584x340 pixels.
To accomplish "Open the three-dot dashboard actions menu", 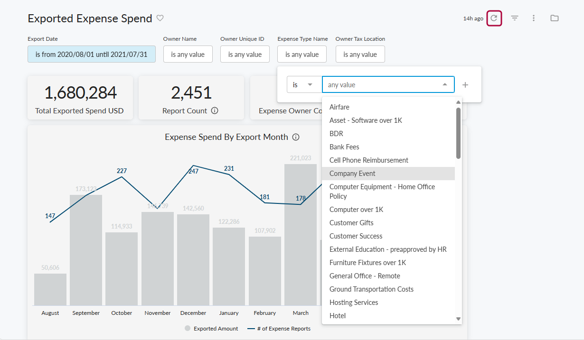I will (x=534, y=18).
